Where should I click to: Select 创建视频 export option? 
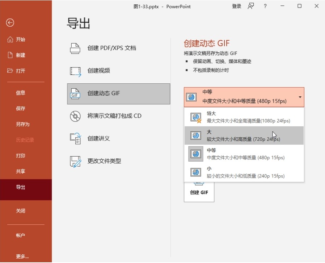(x=119, y=71)
